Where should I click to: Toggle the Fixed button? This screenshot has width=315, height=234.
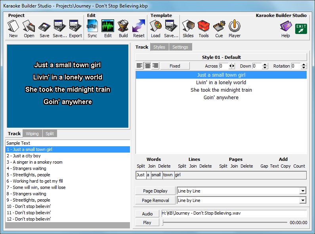tap(175, 66)
